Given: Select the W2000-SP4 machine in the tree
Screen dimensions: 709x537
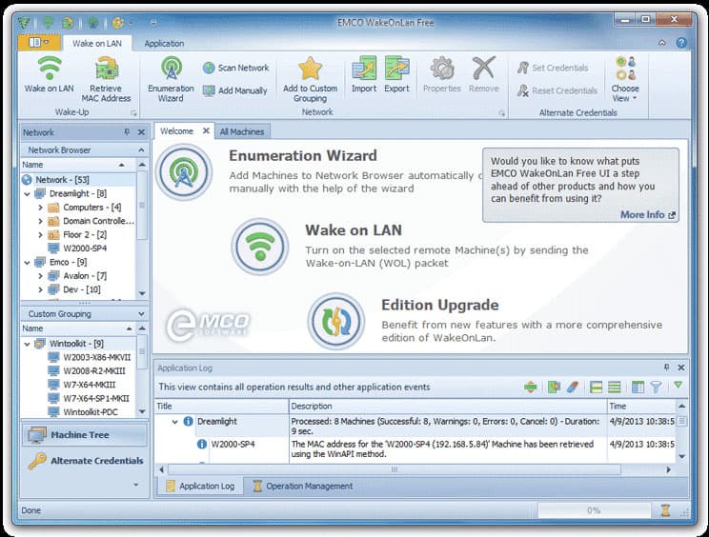Looking at the screenshot, I should (x=85, y=248).
